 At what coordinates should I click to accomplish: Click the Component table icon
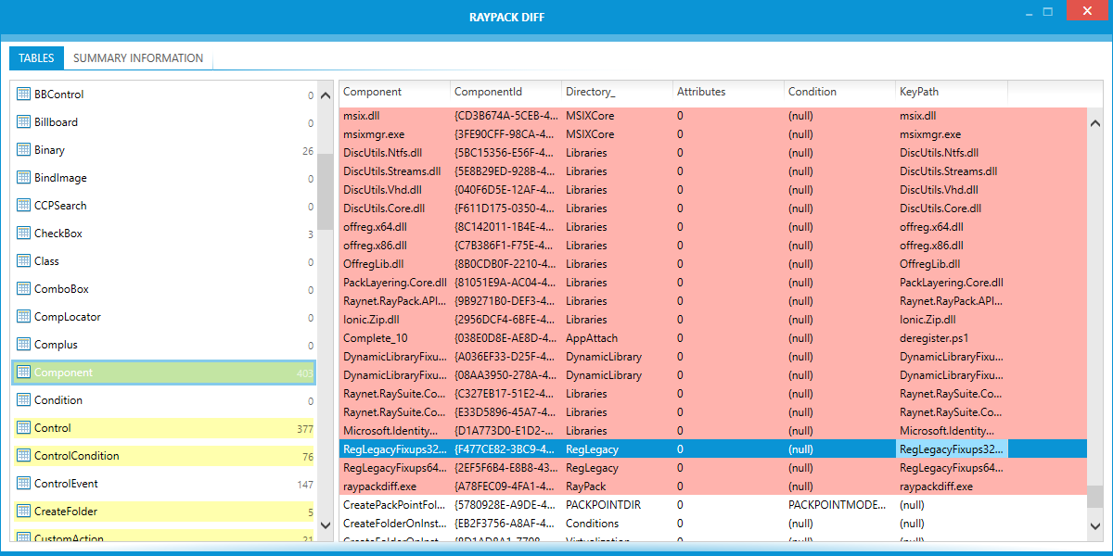[x=24, y=373]
